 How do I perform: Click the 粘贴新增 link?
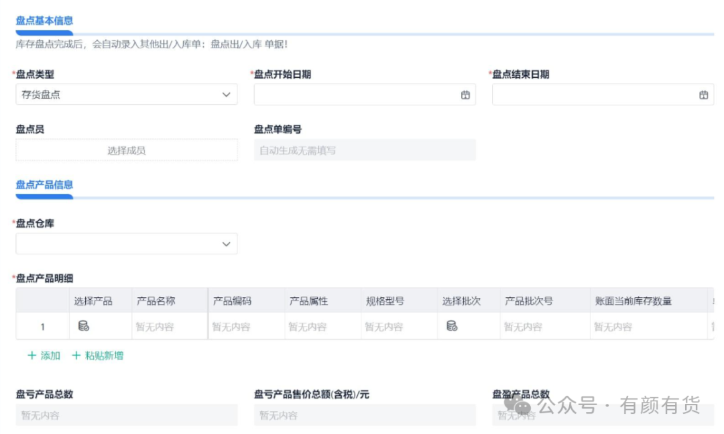pos(104,356)
